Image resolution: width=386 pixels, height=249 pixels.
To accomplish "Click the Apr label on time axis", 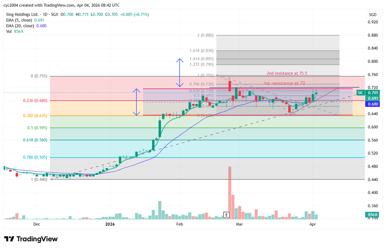I will pyautogui.click(x=312, y=224).
